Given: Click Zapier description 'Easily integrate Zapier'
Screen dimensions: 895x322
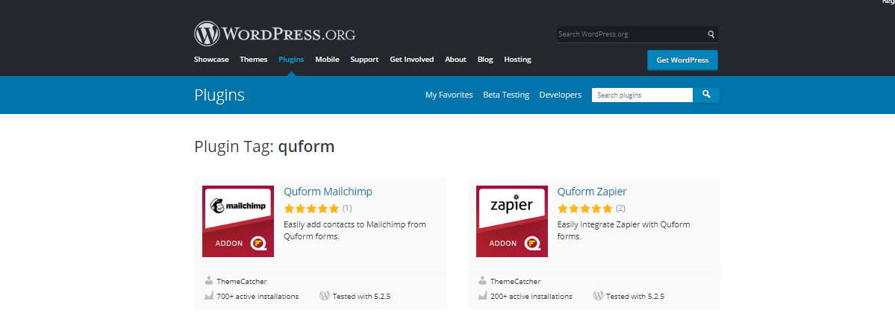Looking at the screenshot, I should (x=626, y=230).
